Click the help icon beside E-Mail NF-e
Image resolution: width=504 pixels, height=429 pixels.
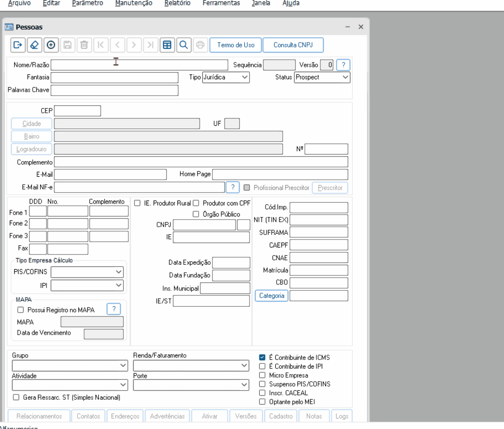(x=232, y=187)
